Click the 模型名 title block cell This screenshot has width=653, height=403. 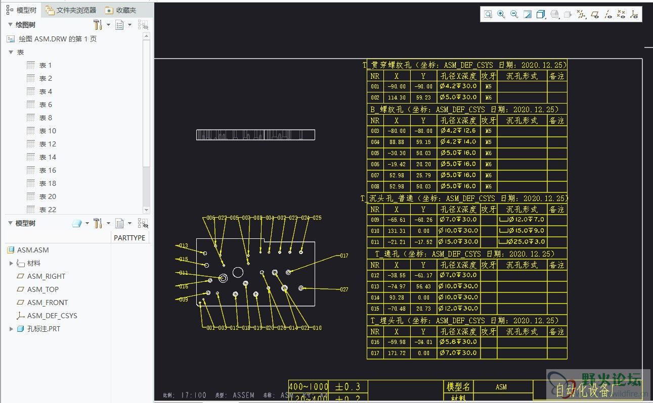[x=459, y=387]
